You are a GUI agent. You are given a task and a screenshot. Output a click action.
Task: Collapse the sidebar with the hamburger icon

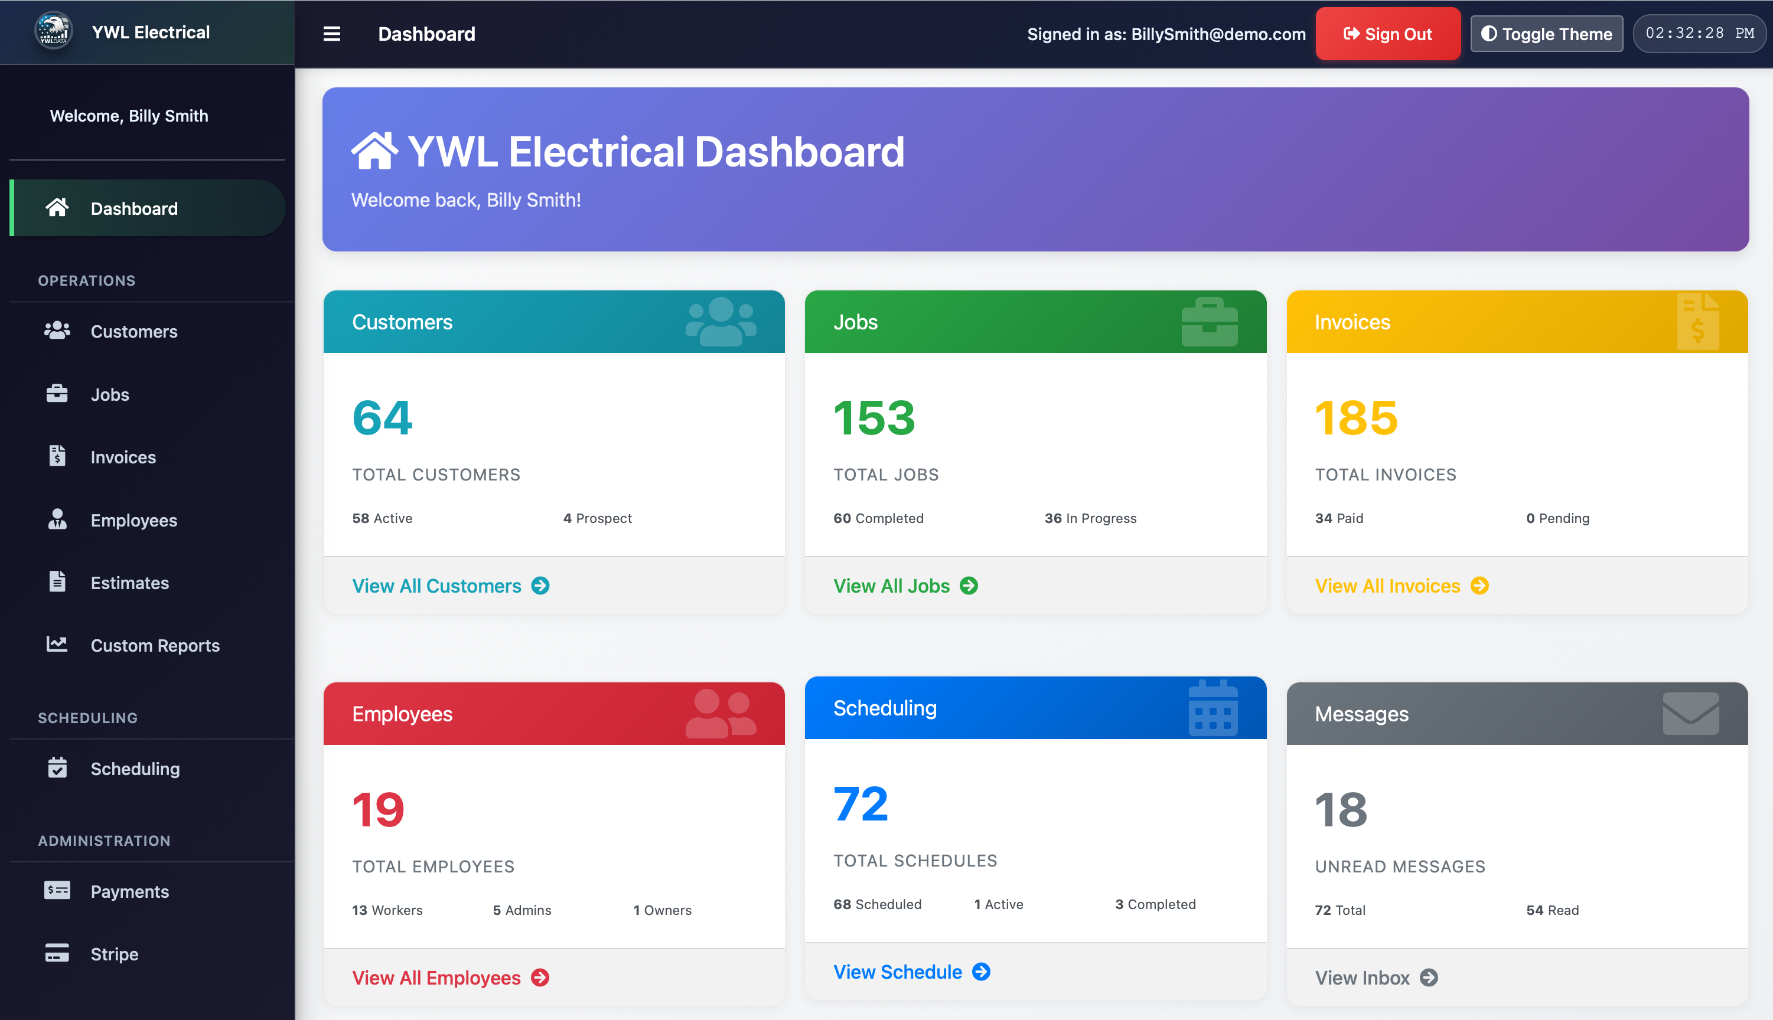tap(331, 33)
